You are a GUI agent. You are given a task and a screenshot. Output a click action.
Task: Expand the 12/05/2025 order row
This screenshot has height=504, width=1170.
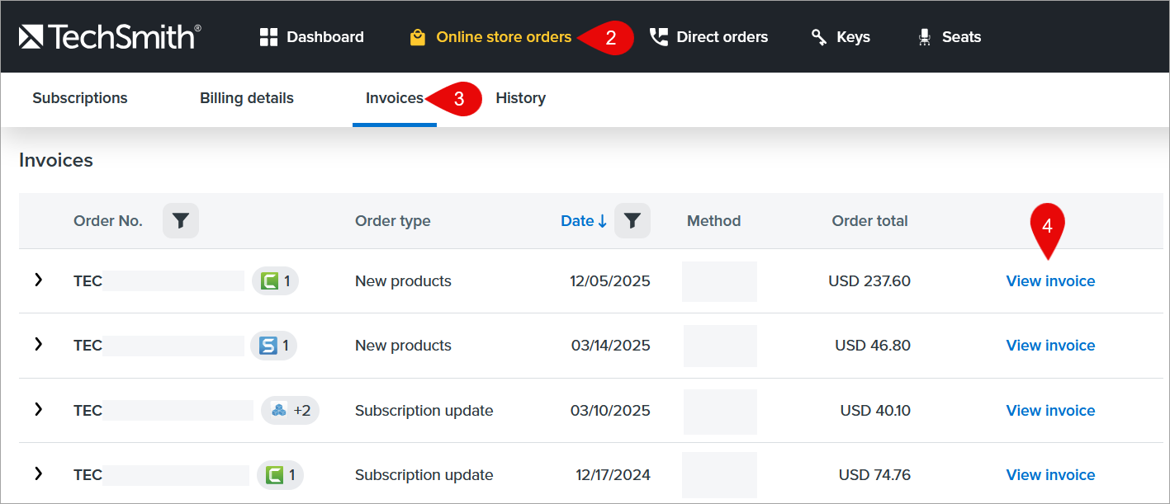38,280
